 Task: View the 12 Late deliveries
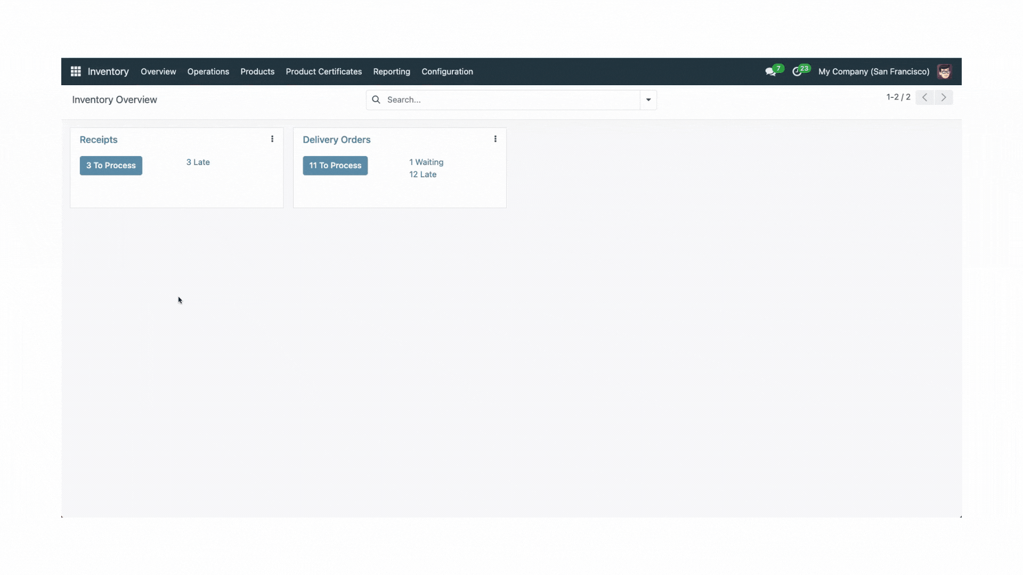pos(423,174)
